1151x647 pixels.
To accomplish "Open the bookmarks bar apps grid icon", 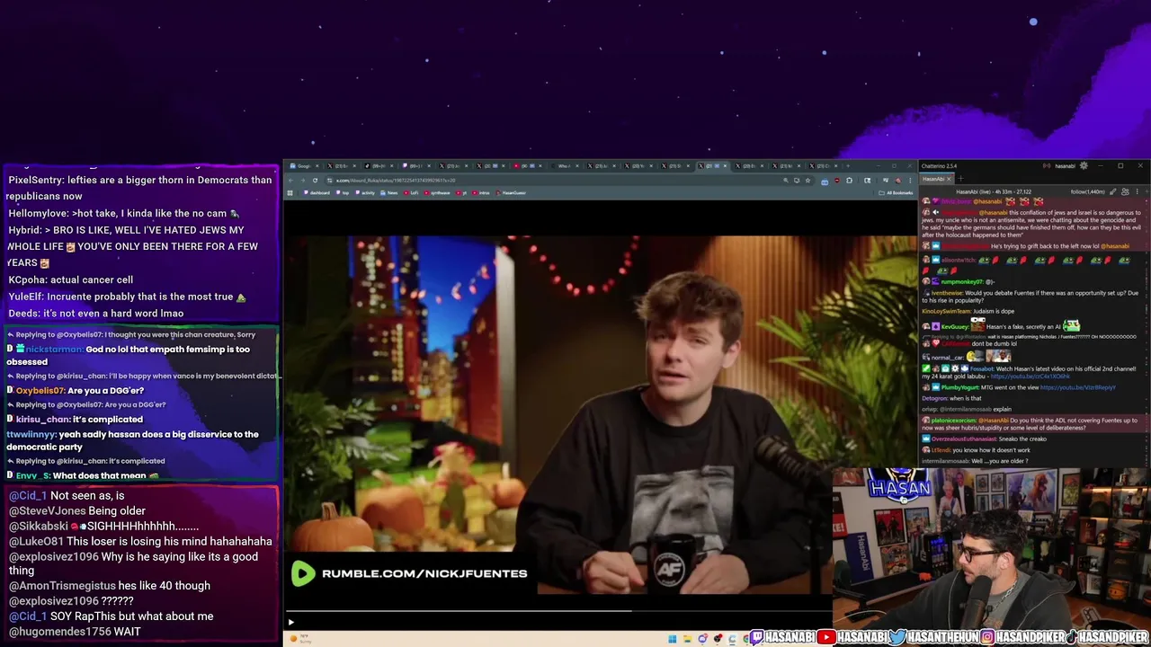I will [x=289, y=192].
